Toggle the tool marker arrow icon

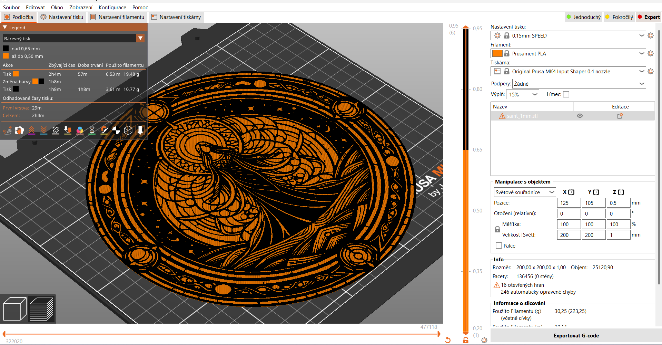(140, 130)
